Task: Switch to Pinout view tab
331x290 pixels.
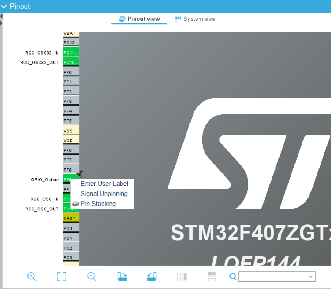Action: (139, 19)
